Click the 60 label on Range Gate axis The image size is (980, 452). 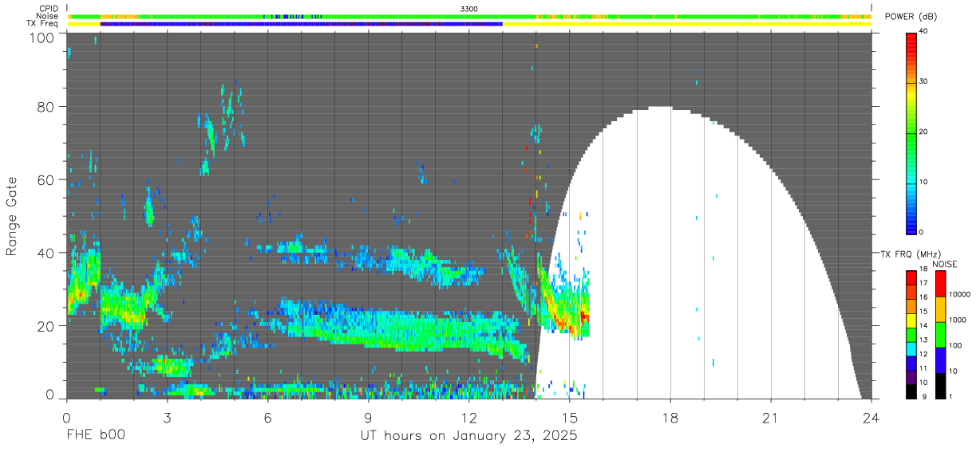46,180
